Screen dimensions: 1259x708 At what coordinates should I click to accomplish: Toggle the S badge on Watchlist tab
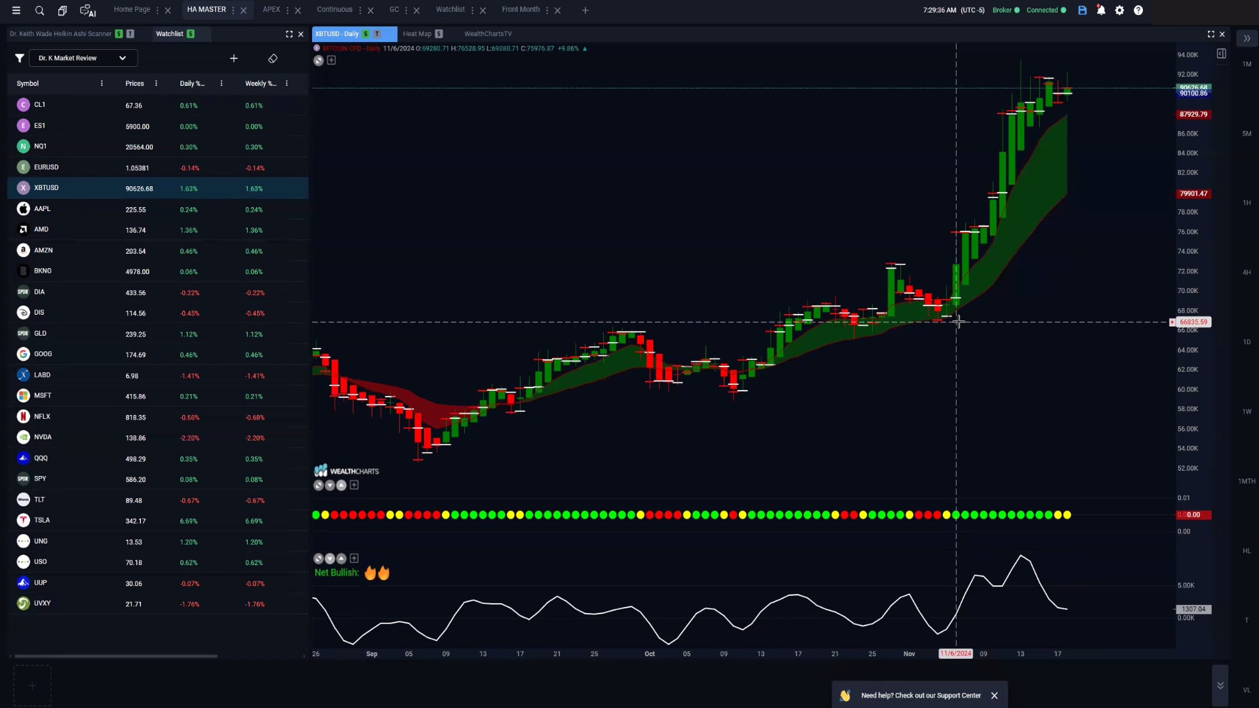[x=191, y=34]
